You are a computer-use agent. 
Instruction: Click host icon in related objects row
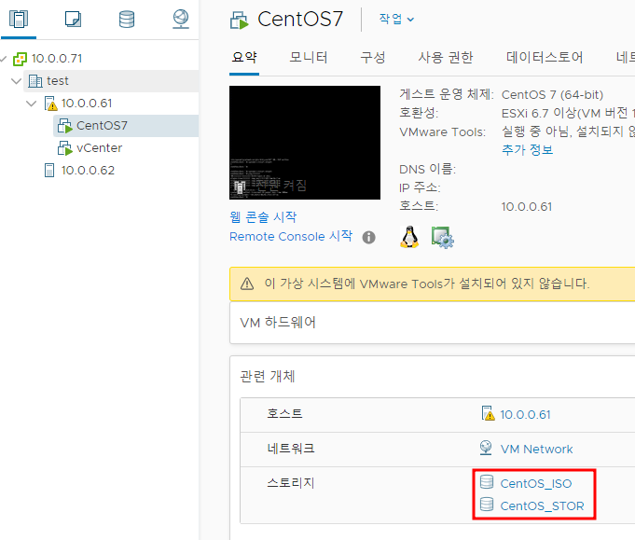click(488, 413)
